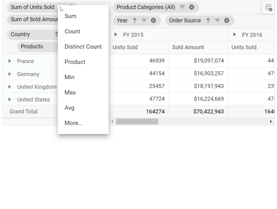Viewport: 277px width, 209px height.
Task: Click the horizontal scrollbar right arrow
Action: (x=271, y=122)
